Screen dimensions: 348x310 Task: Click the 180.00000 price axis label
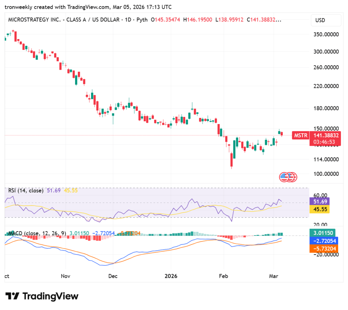click(x=326, y=108)
